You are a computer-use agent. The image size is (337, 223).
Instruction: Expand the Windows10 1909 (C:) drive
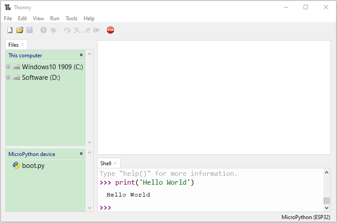[x=8, y=67]
